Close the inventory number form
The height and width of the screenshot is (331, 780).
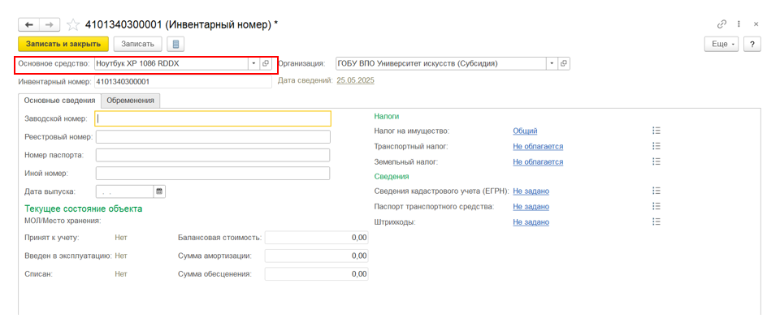point(756,24)
